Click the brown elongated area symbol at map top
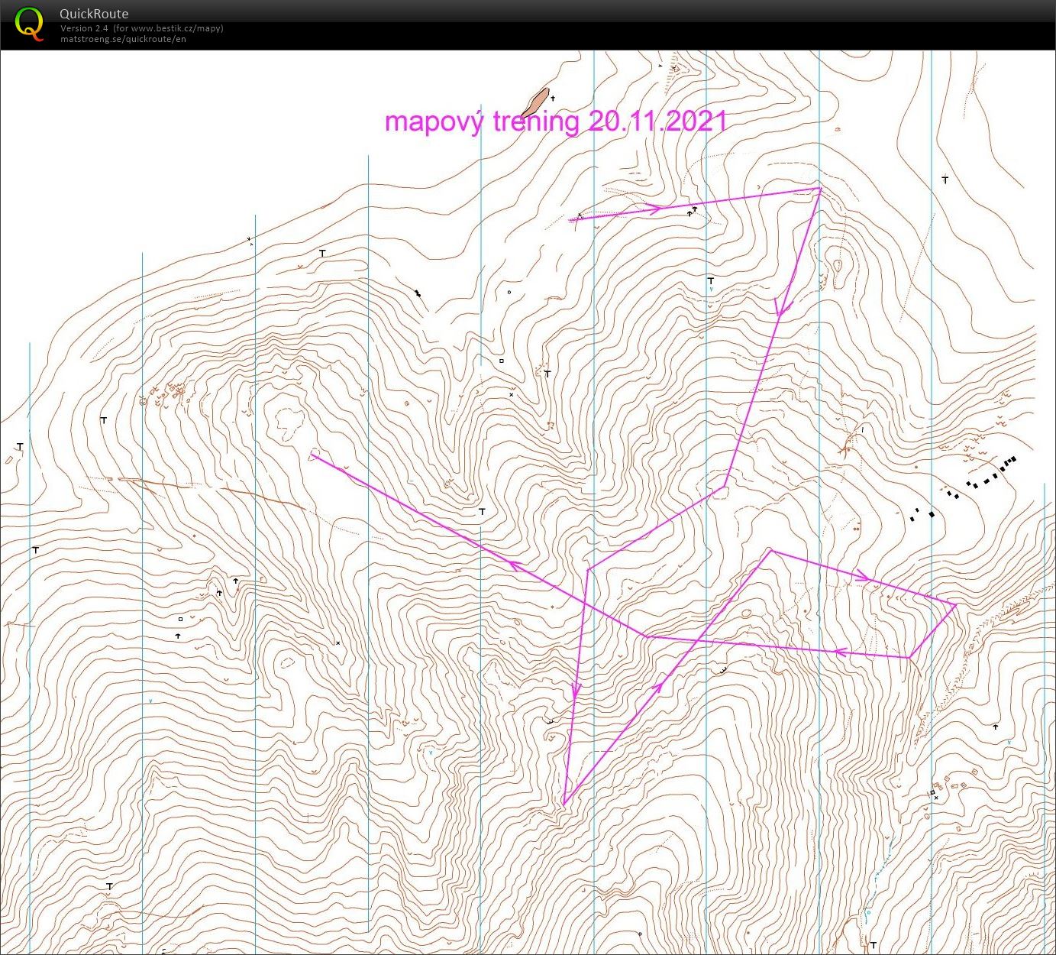 (536, 102)
